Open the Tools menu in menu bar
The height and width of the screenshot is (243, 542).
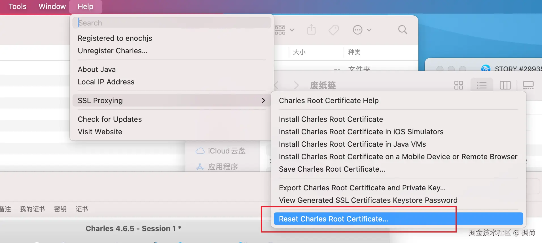click(18, 7)
